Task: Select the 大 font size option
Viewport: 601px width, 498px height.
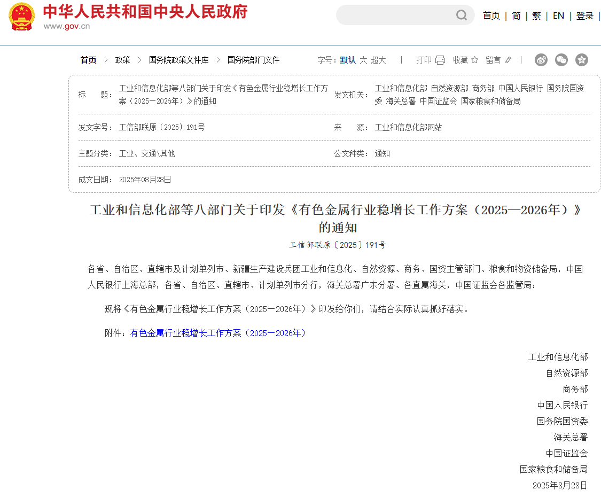Action: pyautogui.click(x=363, y=60)
